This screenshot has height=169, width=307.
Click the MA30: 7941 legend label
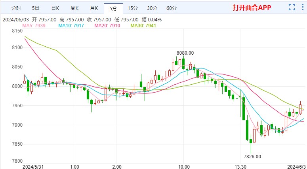coord(143,25)
